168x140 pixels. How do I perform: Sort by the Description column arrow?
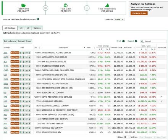84,48
